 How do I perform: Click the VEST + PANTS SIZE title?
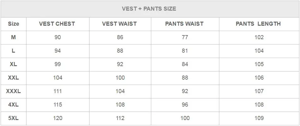tap(149, 9)
